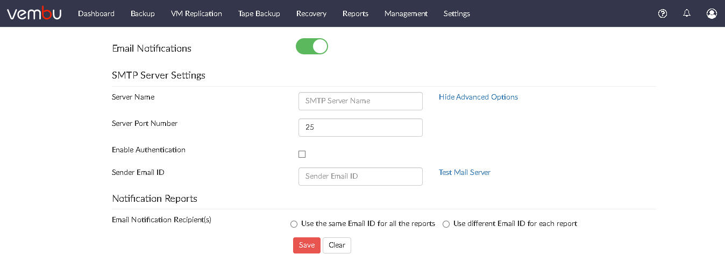
Task: Choose different Email ID for each report
Action: 446,224
